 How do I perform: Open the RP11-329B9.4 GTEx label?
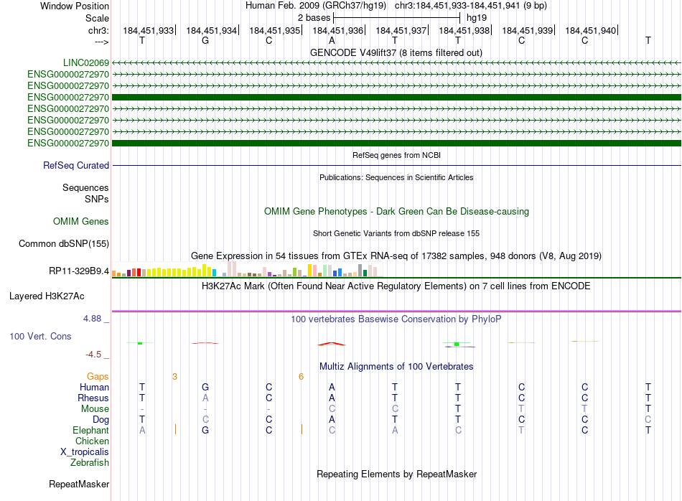tap(79, 271)
